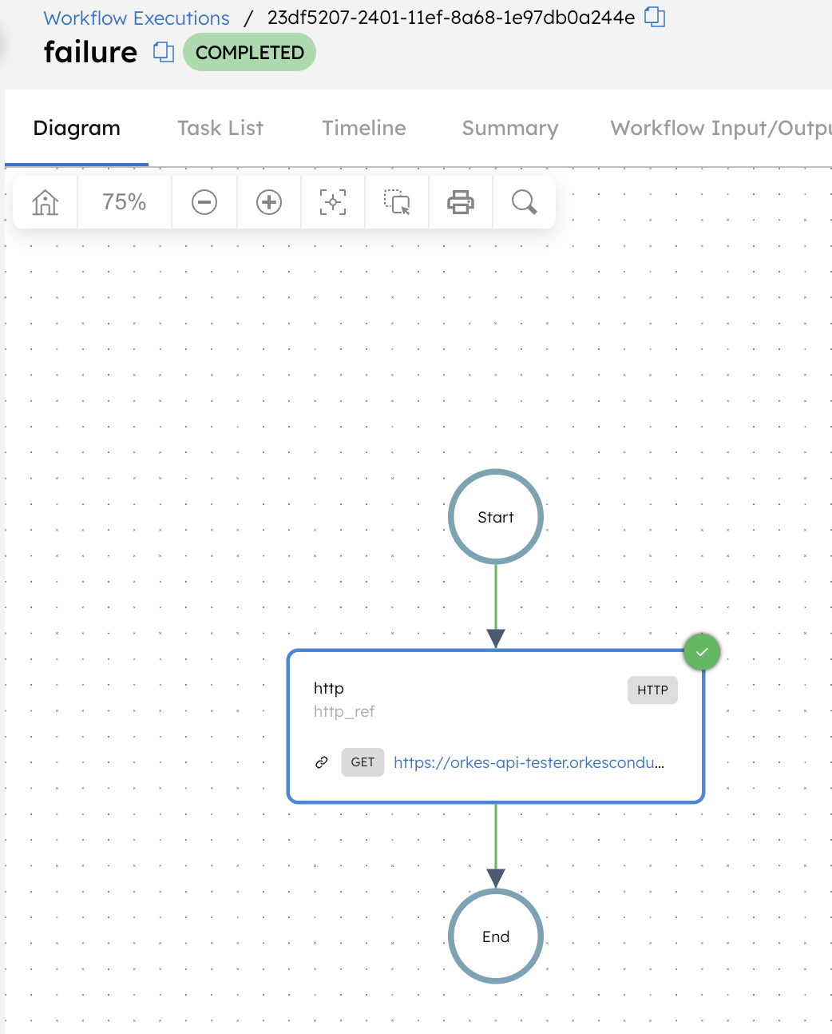Reset diagram view with home icon
832x1034 pixels.
46,202
